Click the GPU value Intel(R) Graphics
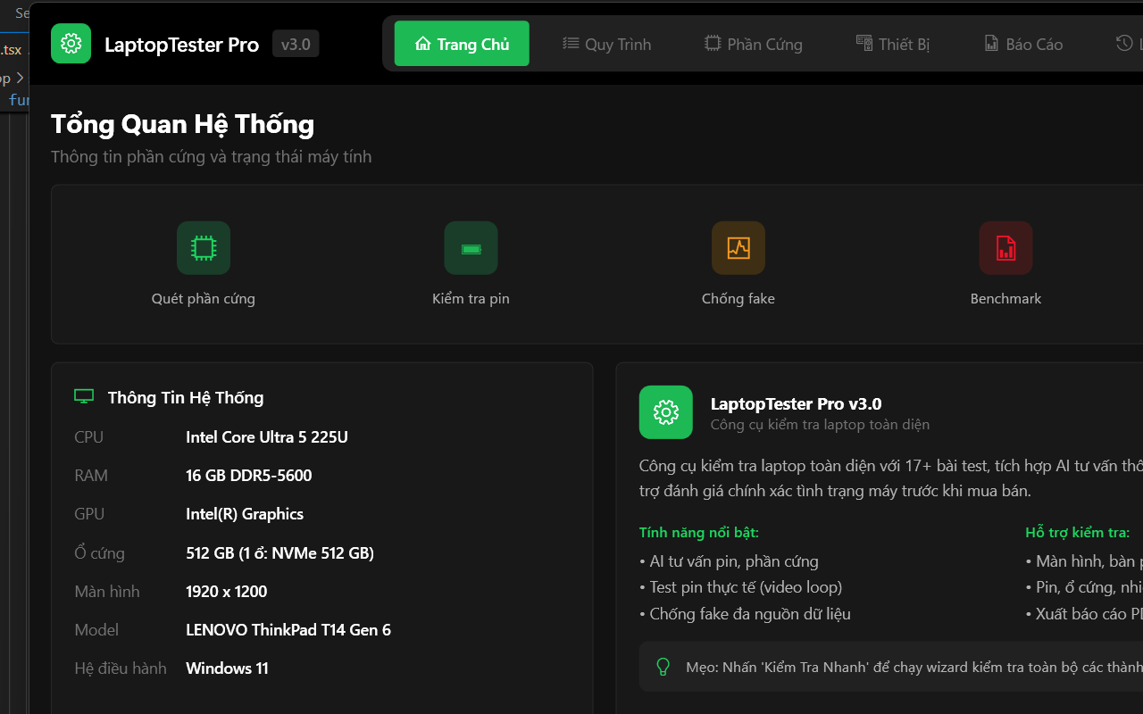This screenshot has height=714, width=1143. (245, 514)
